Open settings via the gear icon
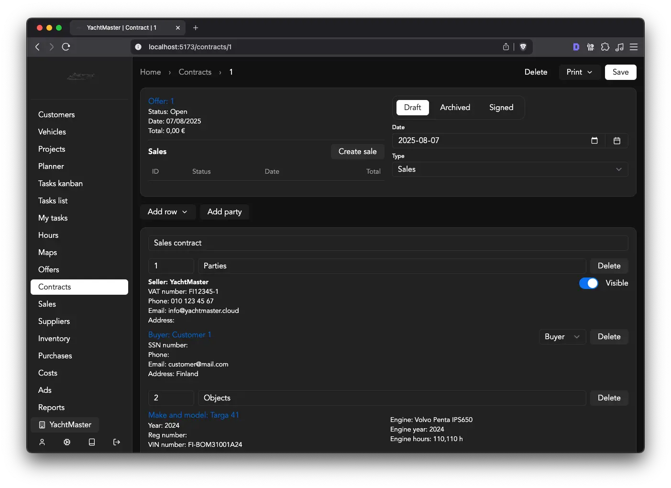This screenshot has width=671, height=488. (x=67, y=442)
